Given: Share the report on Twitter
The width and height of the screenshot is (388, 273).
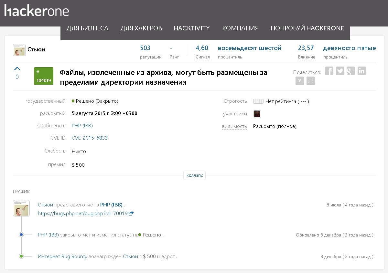Looking at the screenshot, I should pos(340,71).
